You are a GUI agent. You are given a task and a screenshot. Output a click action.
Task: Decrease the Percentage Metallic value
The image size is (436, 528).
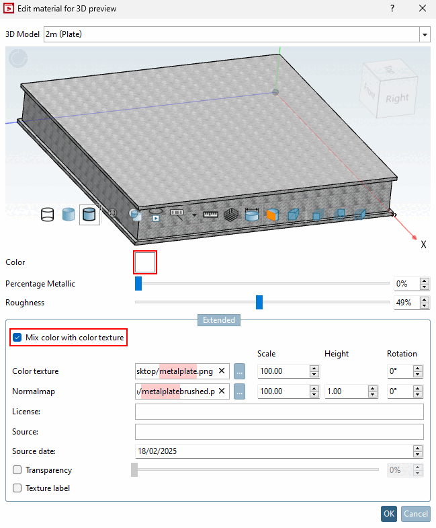[425, 287]
